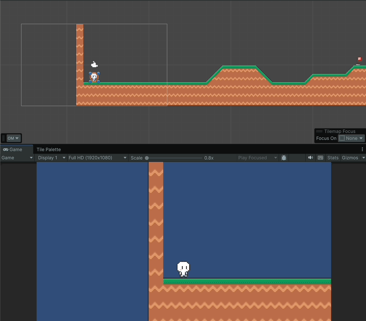The width and height of the screenshot is (366, 321).
Task: Click the white character in the Game view
Action: pyautogui.click(x=183, y=269)
